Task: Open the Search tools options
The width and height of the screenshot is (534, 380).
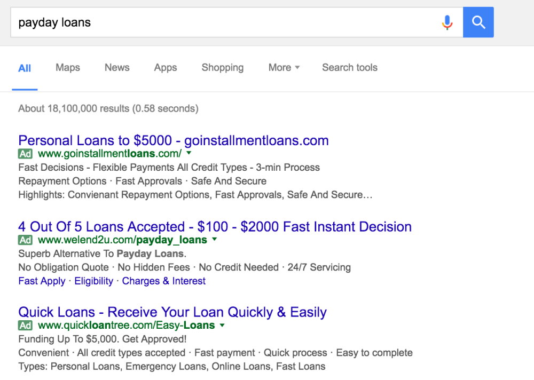Action: 350,68
